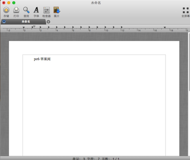Select the tab stop at ruler mark 4

coord(57,27)
